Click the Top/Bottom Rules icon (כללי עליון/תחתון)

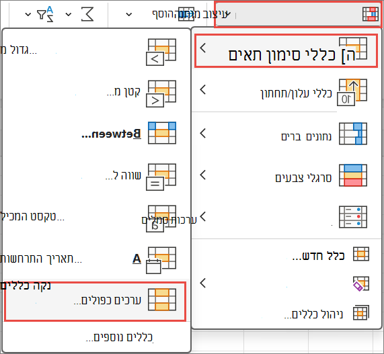352,92
